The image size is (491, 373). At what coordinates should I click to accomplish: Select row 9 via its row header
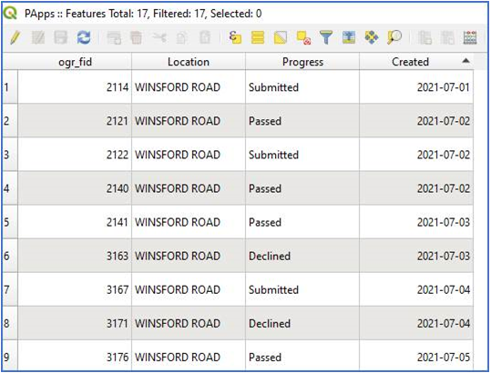point(10,356)
